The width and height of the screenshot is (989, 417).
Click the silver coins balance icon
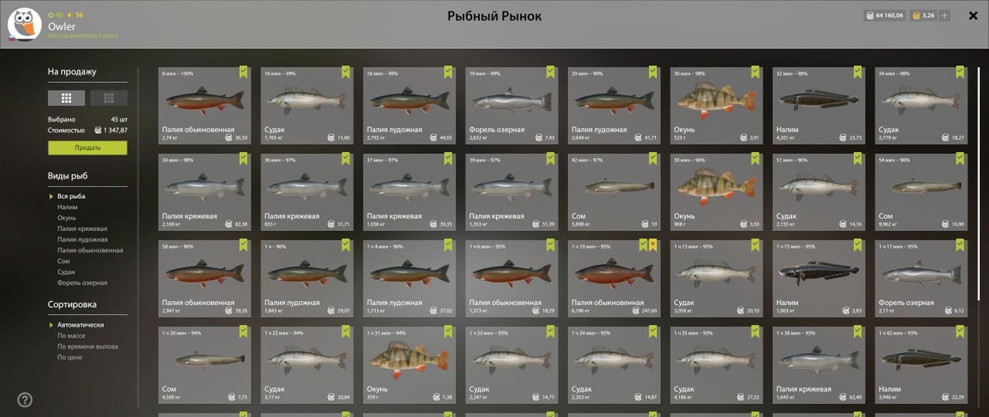tap(870, 16)
